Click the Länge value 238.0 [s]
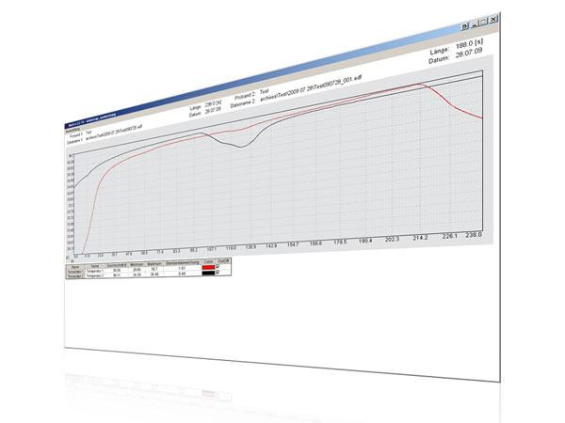The image size is (565, 423). tap(214, 104)
